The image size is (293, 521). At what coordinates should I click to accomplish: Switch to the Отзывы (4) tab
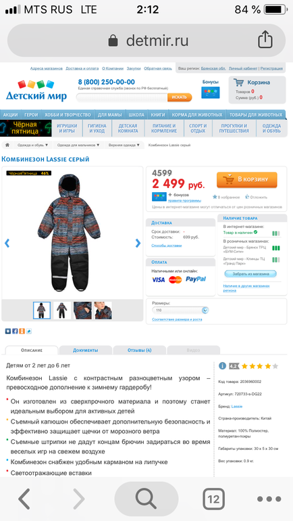point(140,350)
